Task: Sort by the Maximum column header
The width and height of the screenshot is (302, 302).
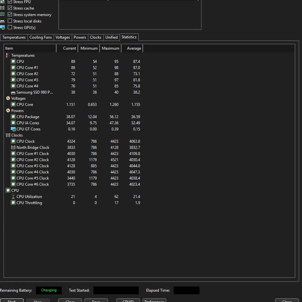Action: tap(110, 48)
